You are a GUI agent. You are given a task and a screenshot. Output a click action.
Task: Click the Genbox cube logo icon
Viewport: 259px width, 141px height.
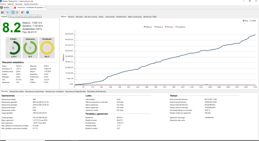(x=1, y=8)
